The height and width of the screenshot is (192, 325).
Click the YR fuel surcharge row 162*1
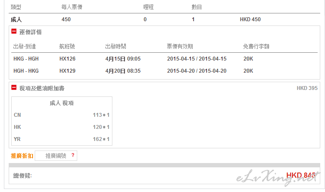(62, 139)
